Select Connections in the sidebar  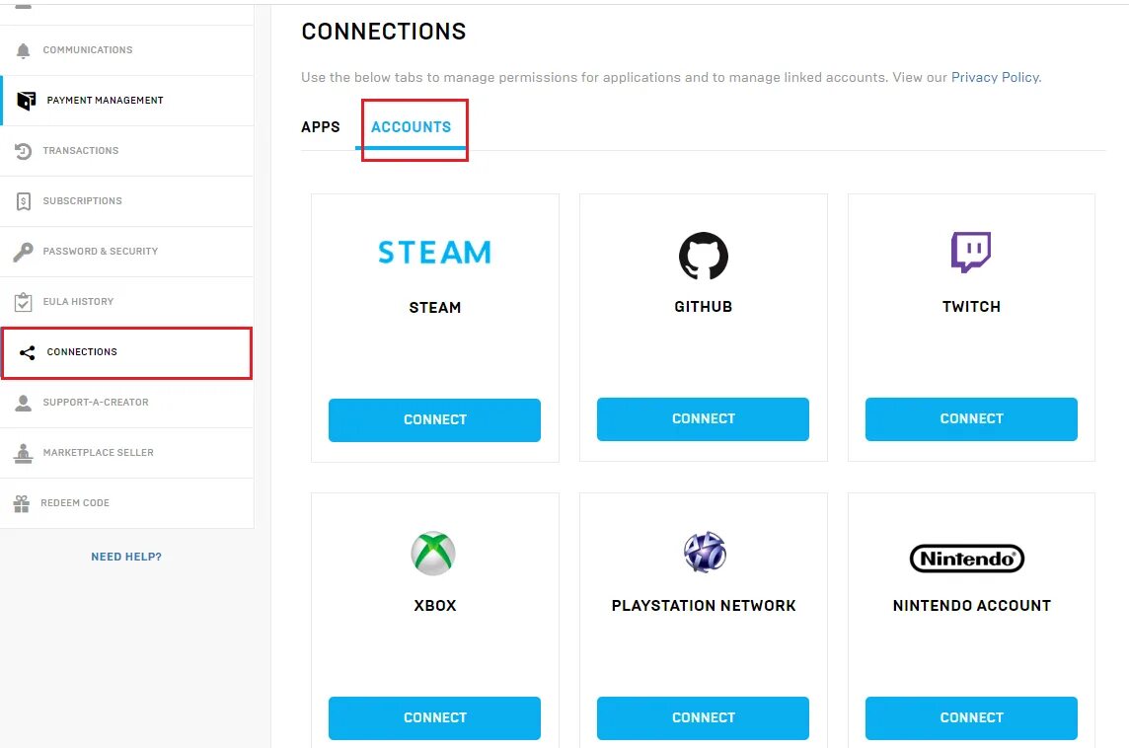click(x=126, y=352)
